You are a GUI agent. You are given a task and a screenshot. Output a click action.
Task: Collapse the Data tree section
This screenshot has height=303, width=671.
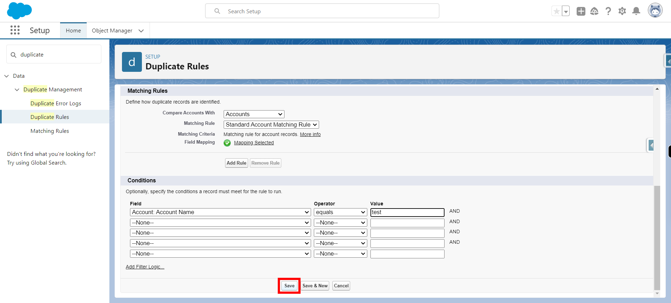click(x=7, y=76)
